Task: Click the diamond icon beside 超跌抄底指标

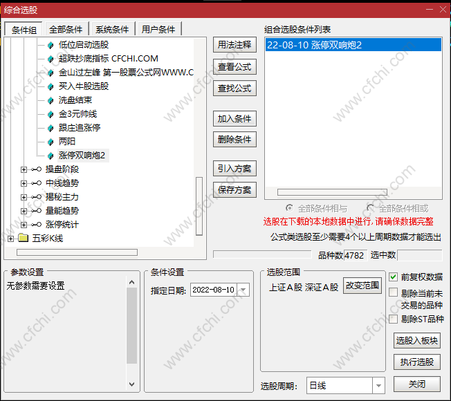Action: tap(50, 59)
